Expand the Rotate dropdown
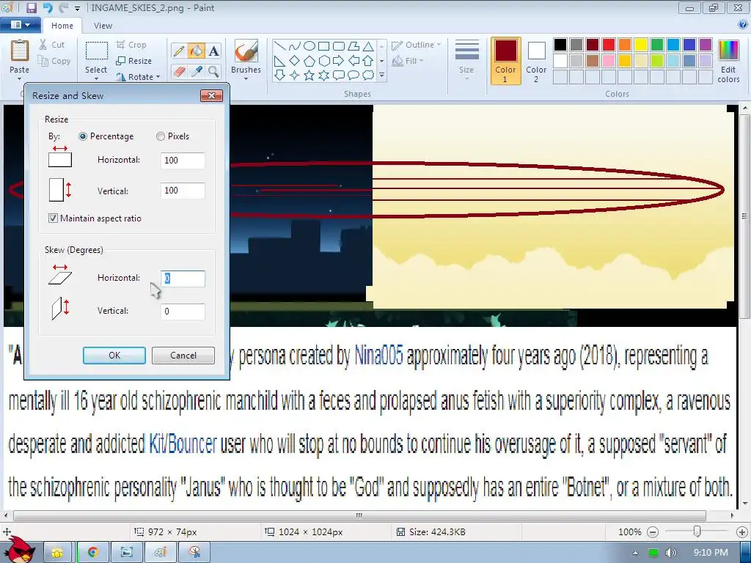The width and height of the screenshot is (751, 563). 158,76
